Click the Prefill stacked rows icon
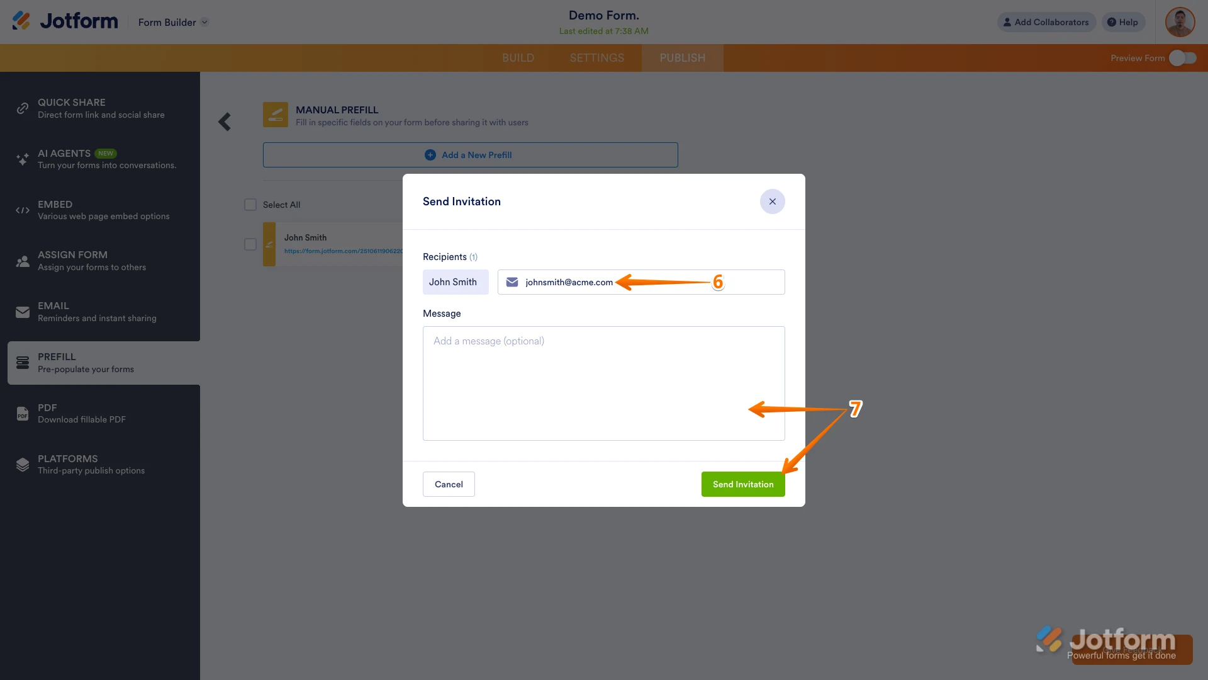The width and height of the screenshot is (1208, 680). coord(23,363)
